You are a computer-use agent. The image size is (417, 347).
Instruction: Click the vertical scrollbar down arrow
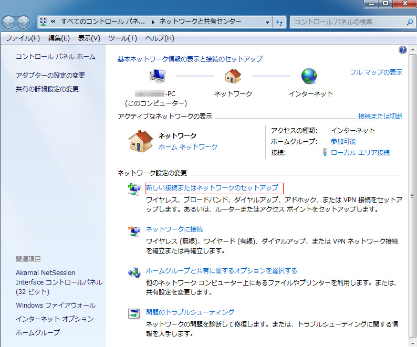pos(413,342)
